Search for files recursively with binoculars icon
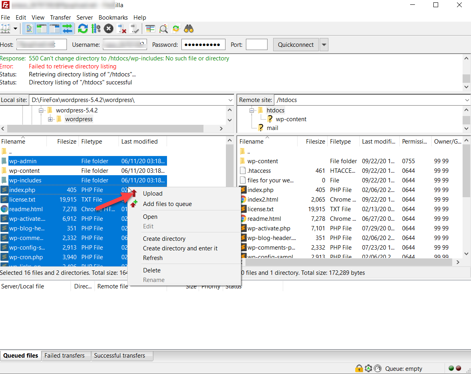 189,29
